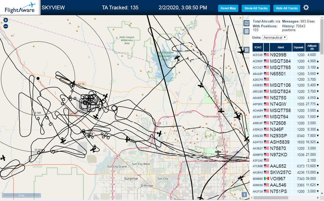The image size is (324, 201).
Task: Click the black site position dot
Action: pyautogui.click(x=38, y=78)
